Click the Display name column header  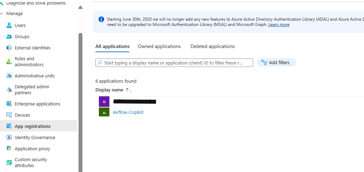(x=109, y=90)
